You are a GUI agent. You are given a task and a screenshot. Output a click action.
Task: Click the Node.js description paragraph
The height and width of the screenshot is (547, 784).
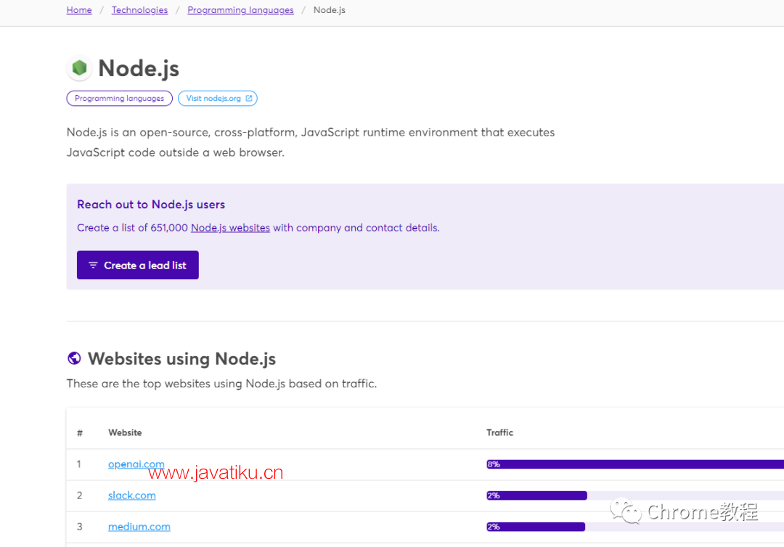311,142
